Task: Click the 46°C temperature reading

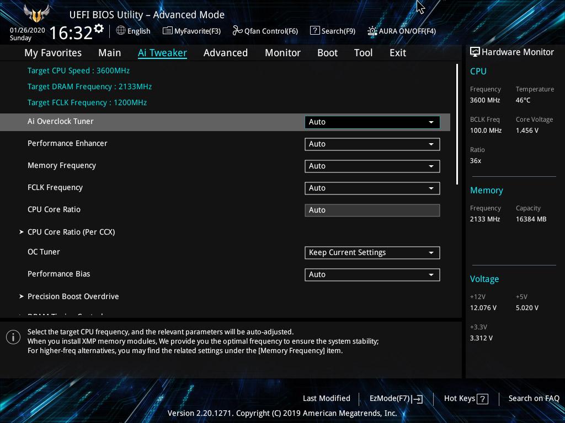Action: click(523, 100)
